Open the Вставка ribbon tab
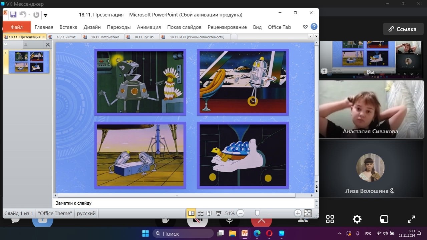Screen dimensions: 427x240 point(68,27)
